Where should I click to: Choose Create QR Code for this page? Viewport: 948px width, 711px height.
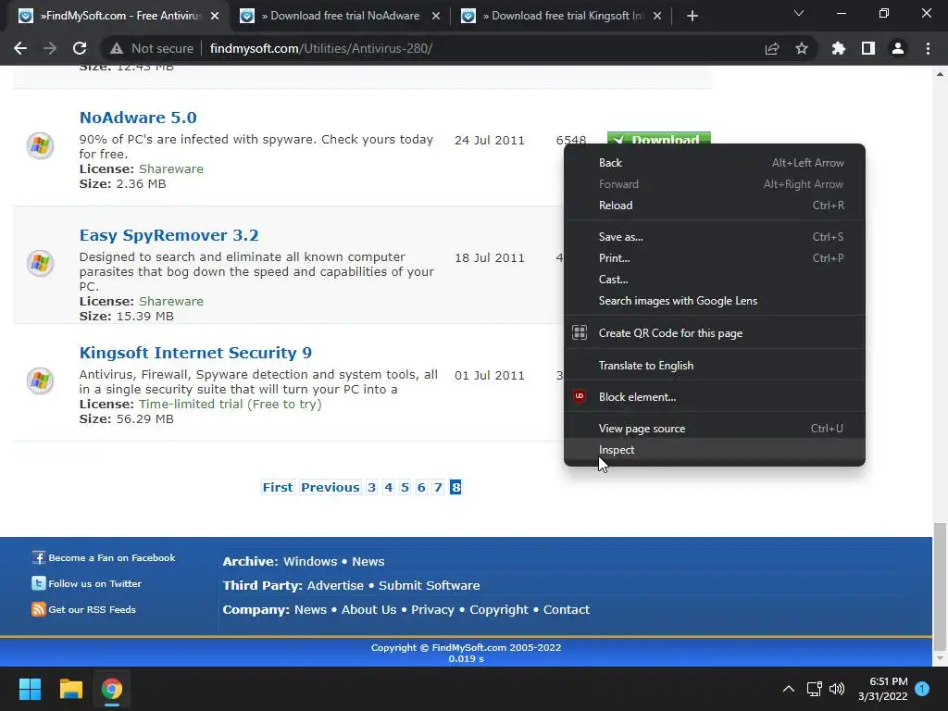714,333
